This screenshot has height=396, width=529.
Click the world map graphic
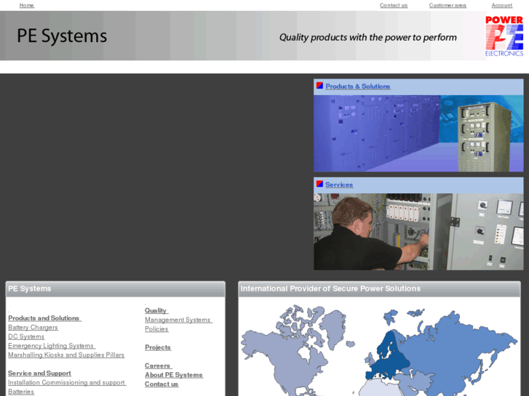pyautogui.click(x=379, y=349)
